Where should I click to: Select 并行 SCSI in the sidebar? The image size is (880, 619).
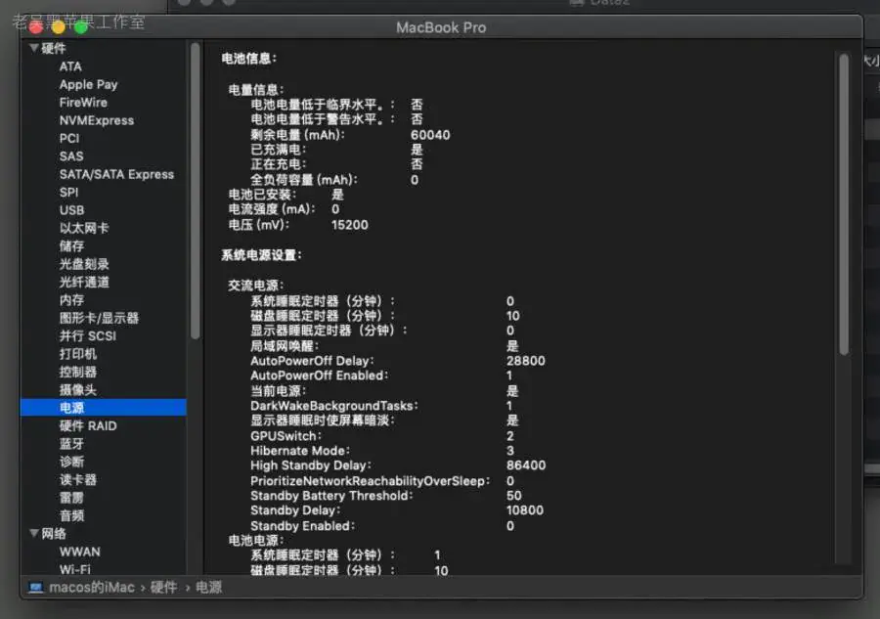88,336
